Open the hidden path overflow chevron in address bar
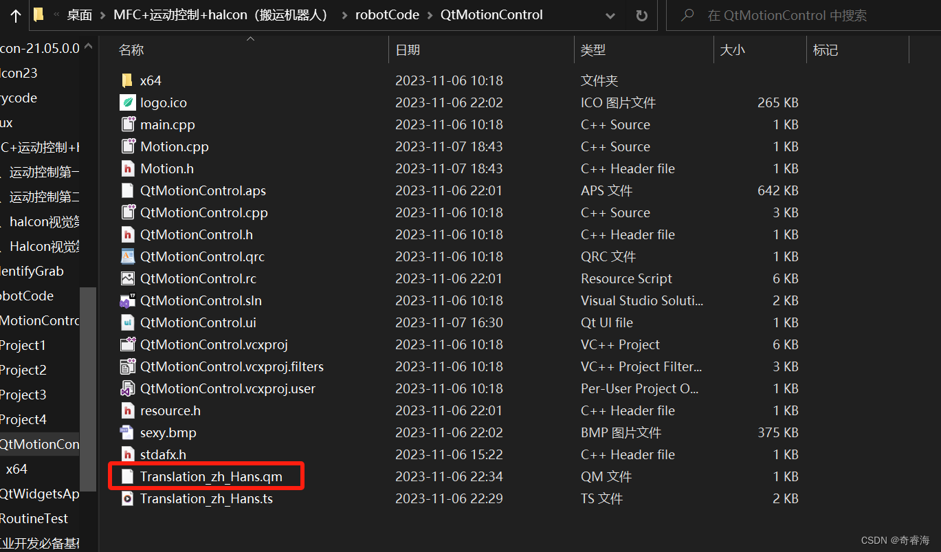 coord(56,15)
